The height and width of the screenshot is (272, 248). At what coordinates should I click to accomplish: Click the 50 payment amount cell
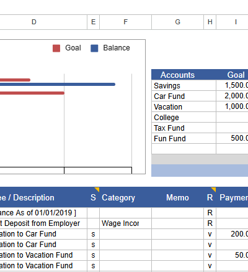tap(232, 255)
